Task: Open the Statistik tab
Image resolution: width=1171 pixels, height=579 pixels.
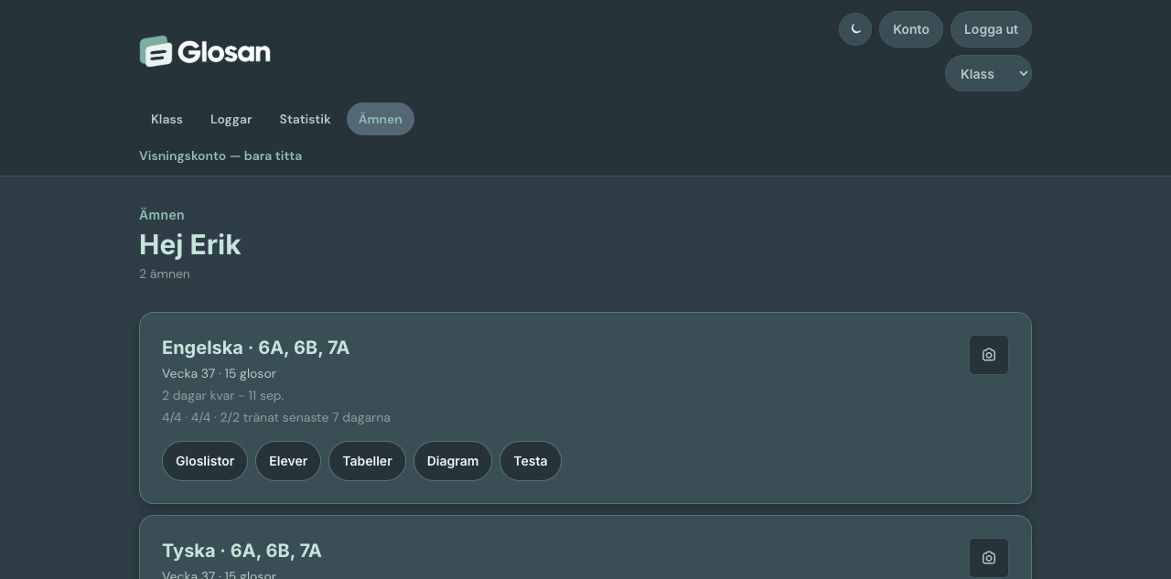Action: [305, 119]
